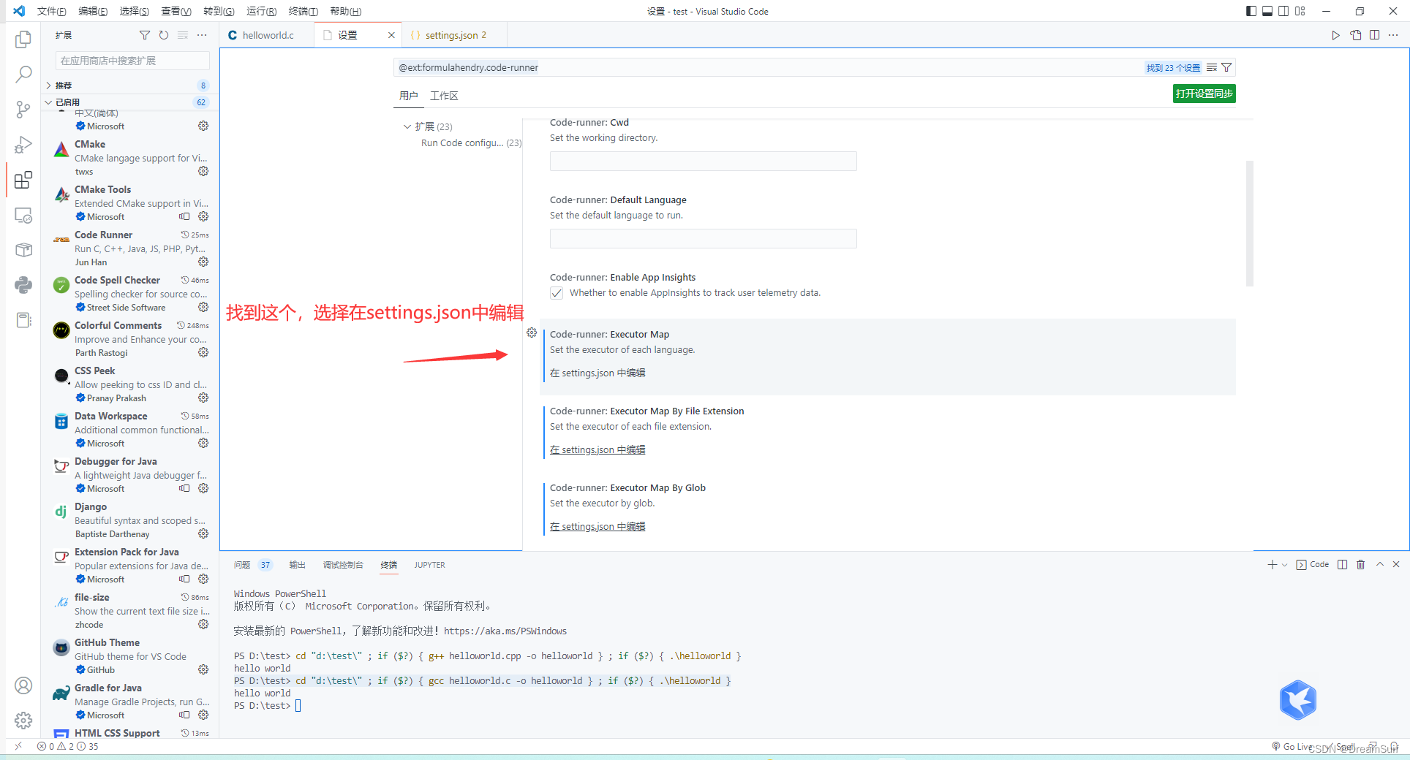Open the aka.ms/PSWindows link in terminal
The height and width of the screenshot is (760, 1410).
coord(505,631)
